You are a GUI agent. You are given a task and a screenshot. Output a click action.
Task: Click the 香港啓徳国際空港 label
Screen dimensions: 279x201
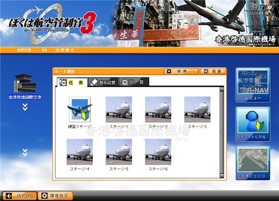click(x=25, y=97)
